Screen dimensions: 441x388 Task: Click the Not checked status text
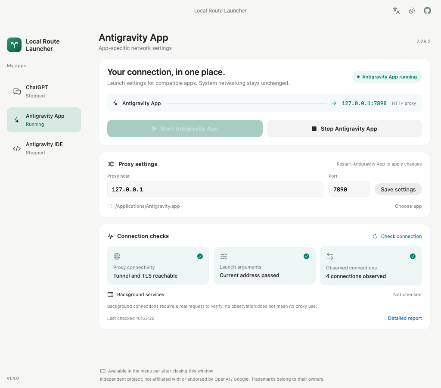pos(407,294)
